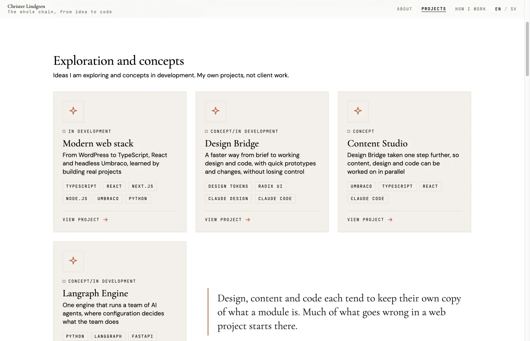Click the arrow icon beside Content Studio's View Project
The height and width of the screenshot is (341, 530).
390,220
